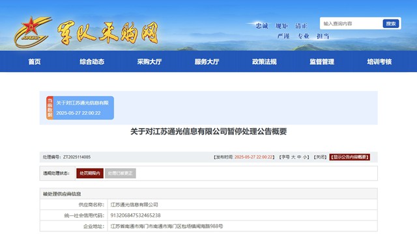Open 政策法规 navigation item

tap(265, 62)
